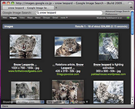Select the Images tab

click(13, 18)
